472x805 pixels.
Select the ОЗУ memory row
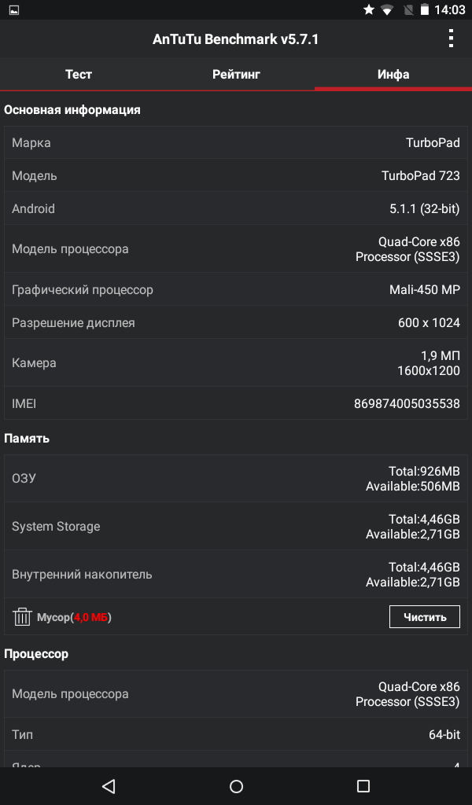236,479
